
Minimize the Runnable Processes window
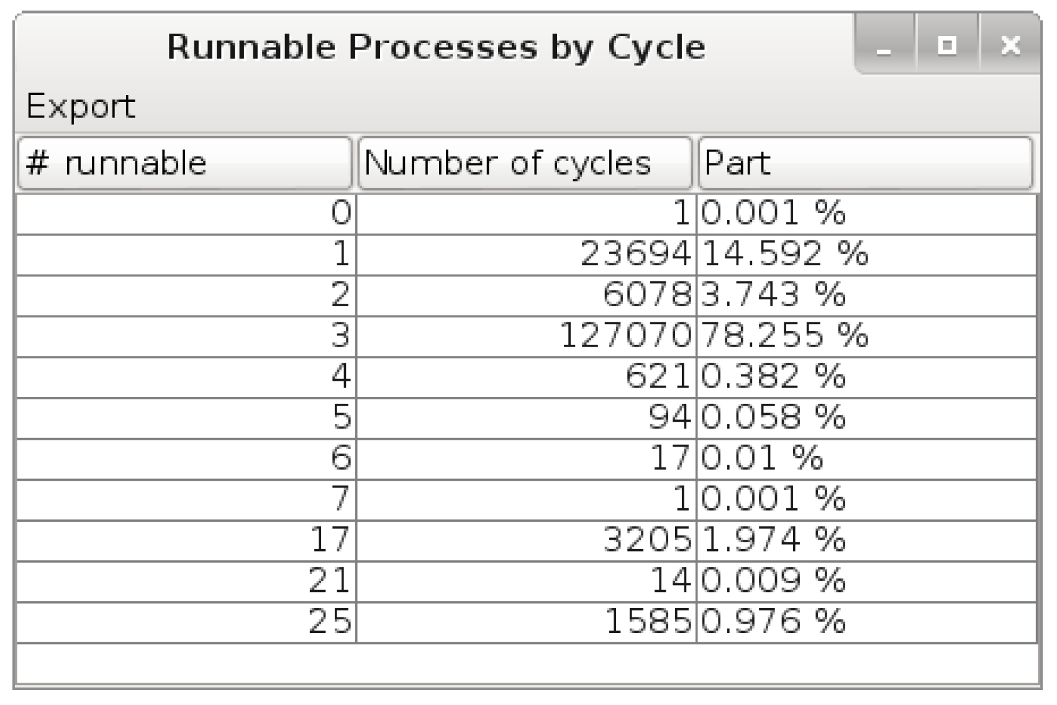point(884,46)
